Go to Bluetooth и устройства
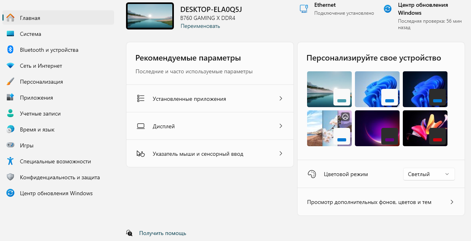The image size is (471, 241). [58, 50]
